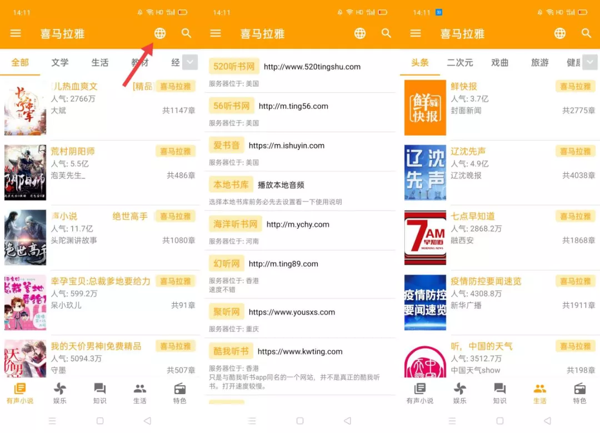Choose 520听书网 source
Image resolution: width=600 pixels, height=433 pixels.
[x=234, y=67]
